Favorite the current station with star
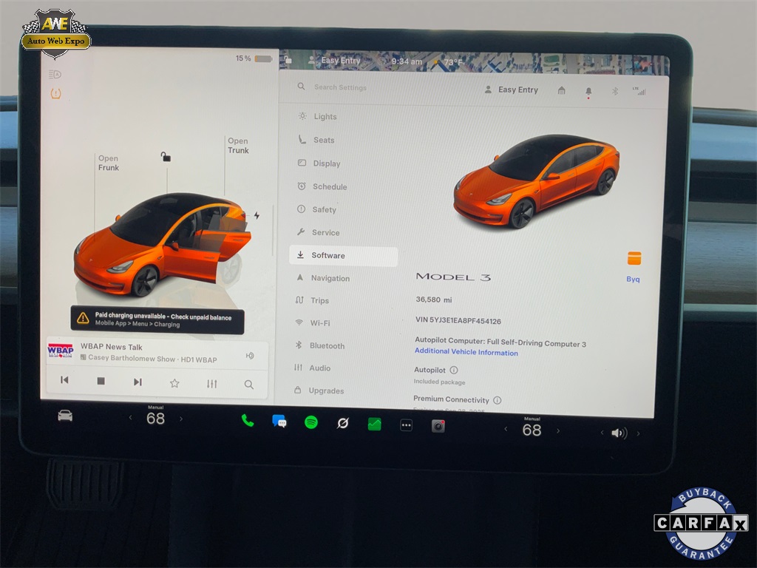Screen dimensions: 757x568 tap(174, 383)
